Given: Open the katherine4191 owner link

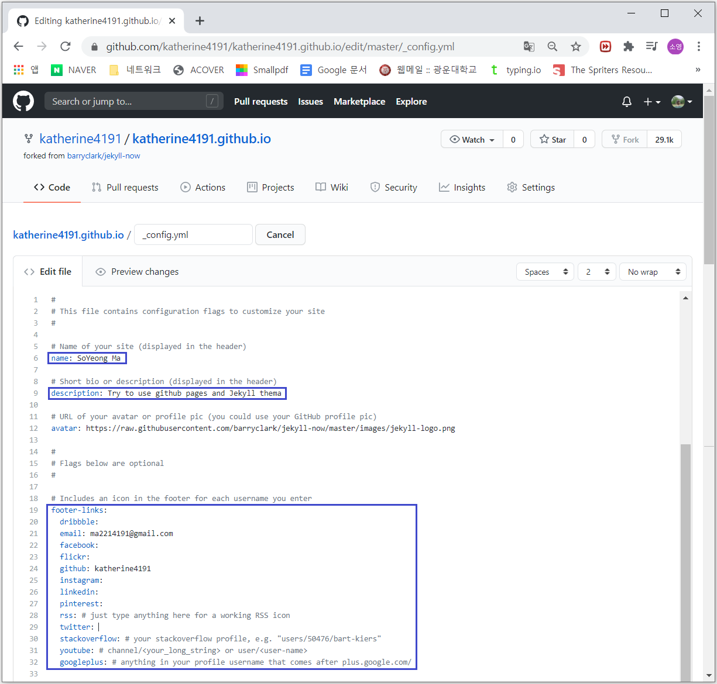Looking at the screenshot, I should 80,139.
